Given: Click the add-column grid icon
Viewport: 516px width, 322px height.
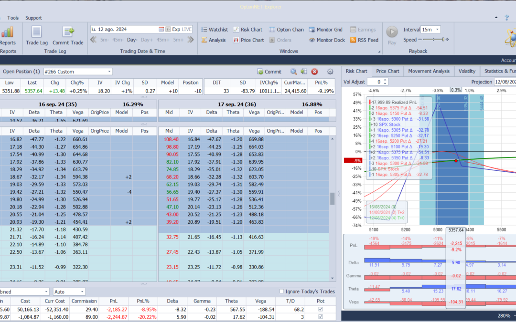Looking at the screenshot, I should [x=304, y=72].
